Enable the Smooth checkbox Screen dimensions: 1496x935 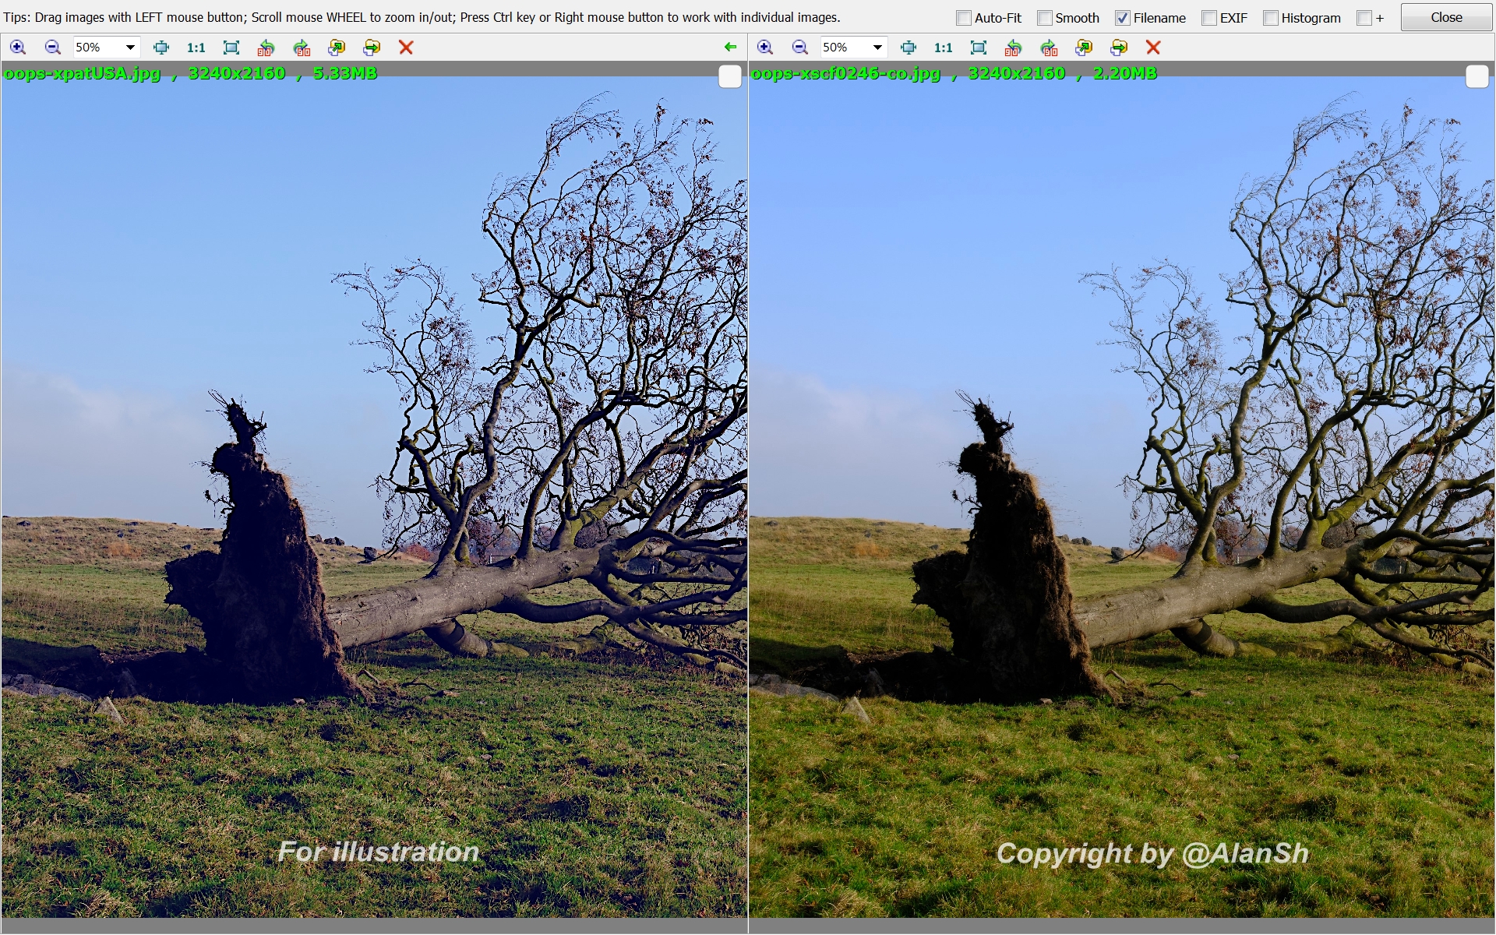pyautogui.click(x=1045, y=18)
